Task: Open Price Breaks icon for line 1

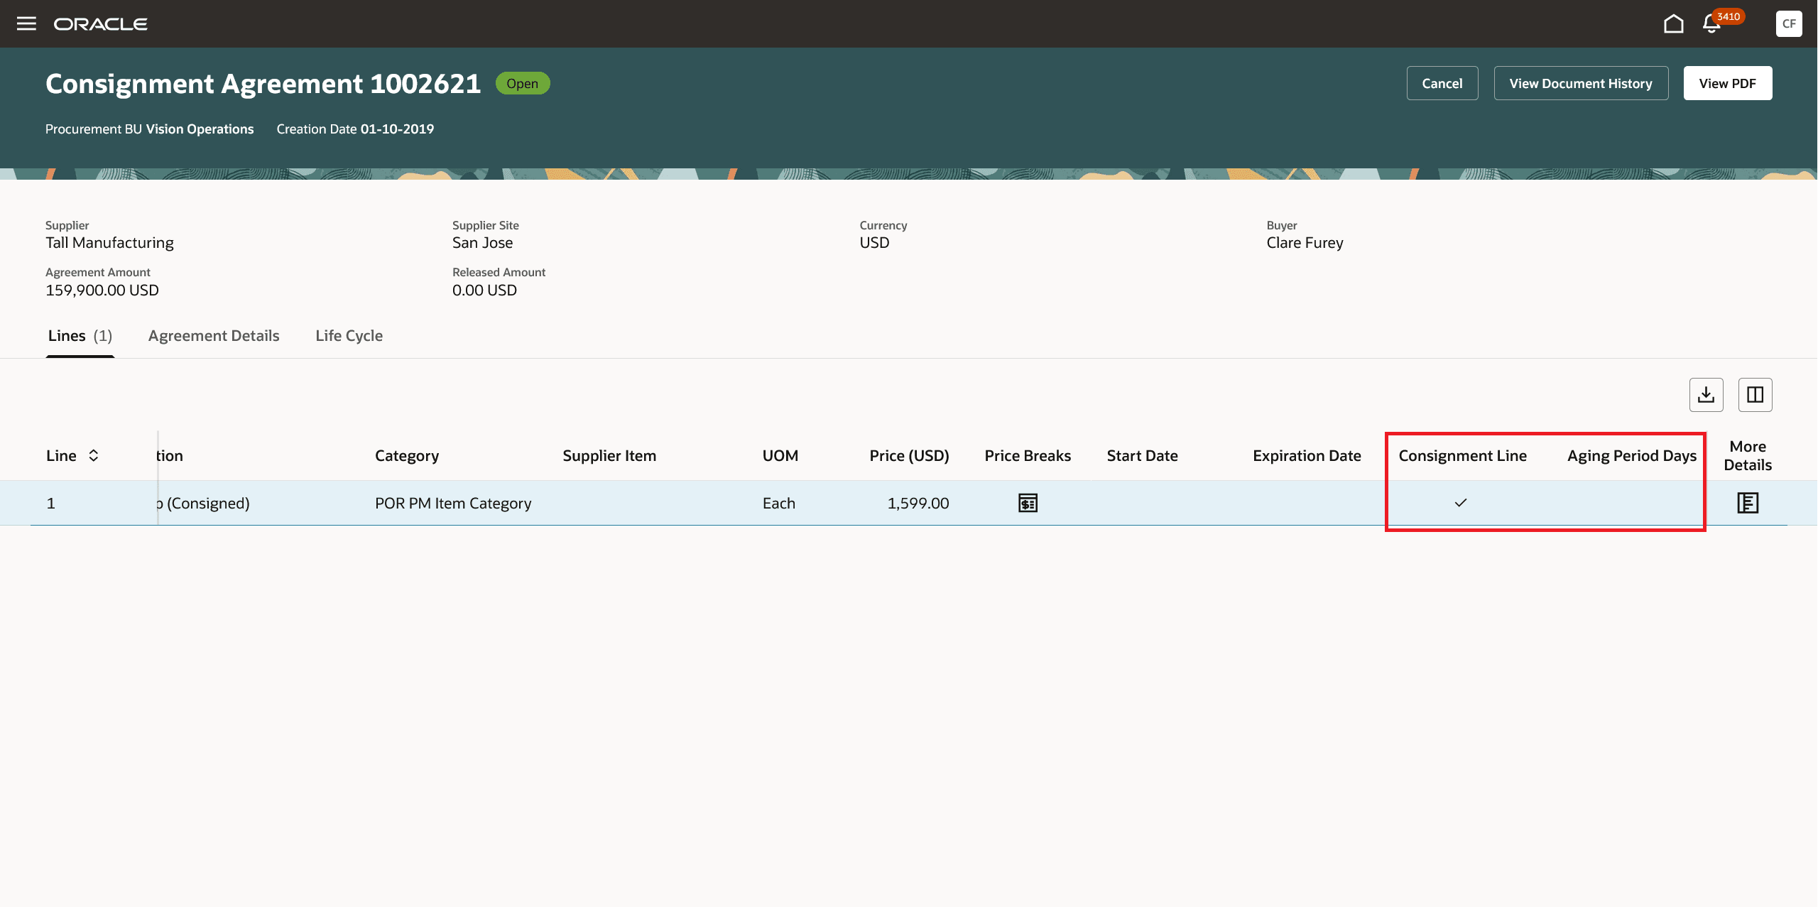Action: pos(1028,503)
